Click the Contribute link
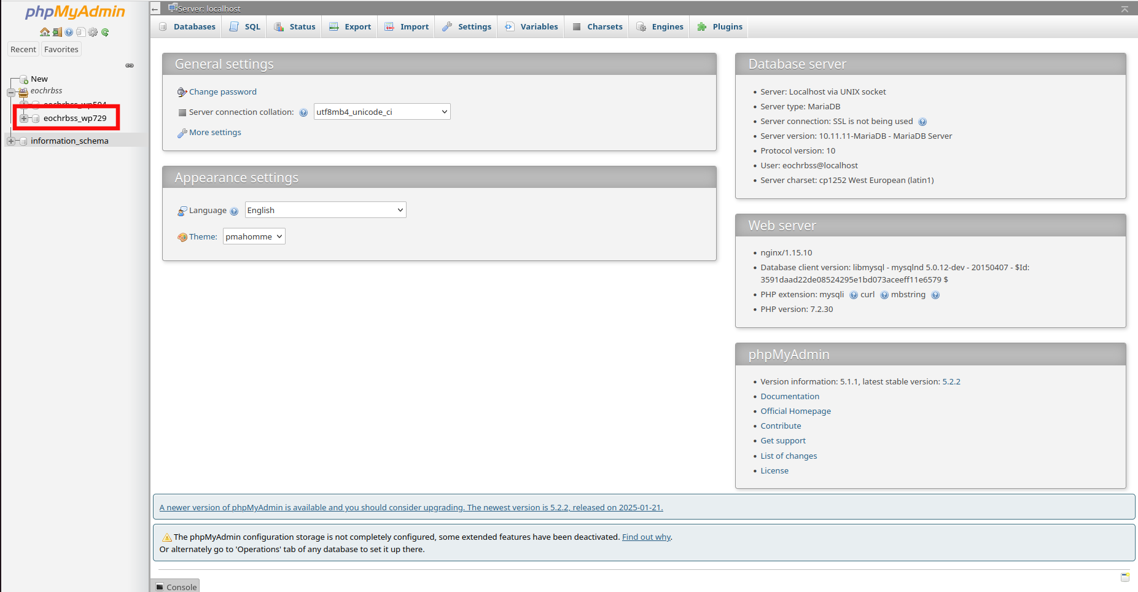The image size is (1138, 592). 781,426
